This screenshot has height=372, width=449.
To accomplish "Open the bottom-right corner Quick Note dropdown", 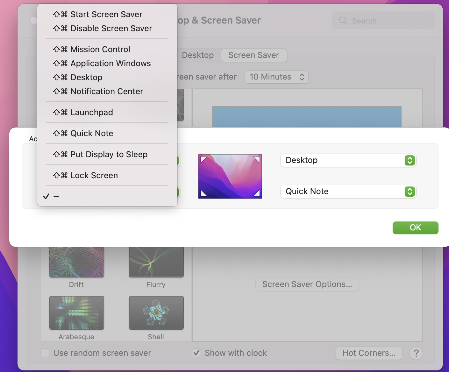I will [348, 191].
